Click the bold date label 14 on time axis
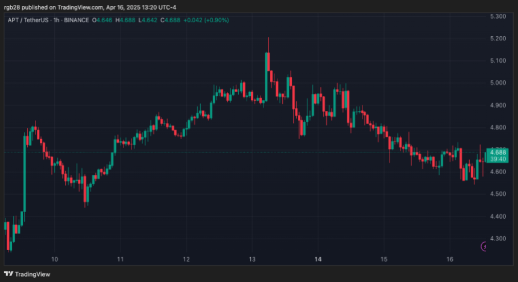 pyautogui.click(x=318, y=259)
